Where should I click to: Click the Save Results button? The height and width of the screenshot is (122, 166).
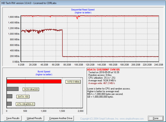pyautogui.click(x=13, y=118)
